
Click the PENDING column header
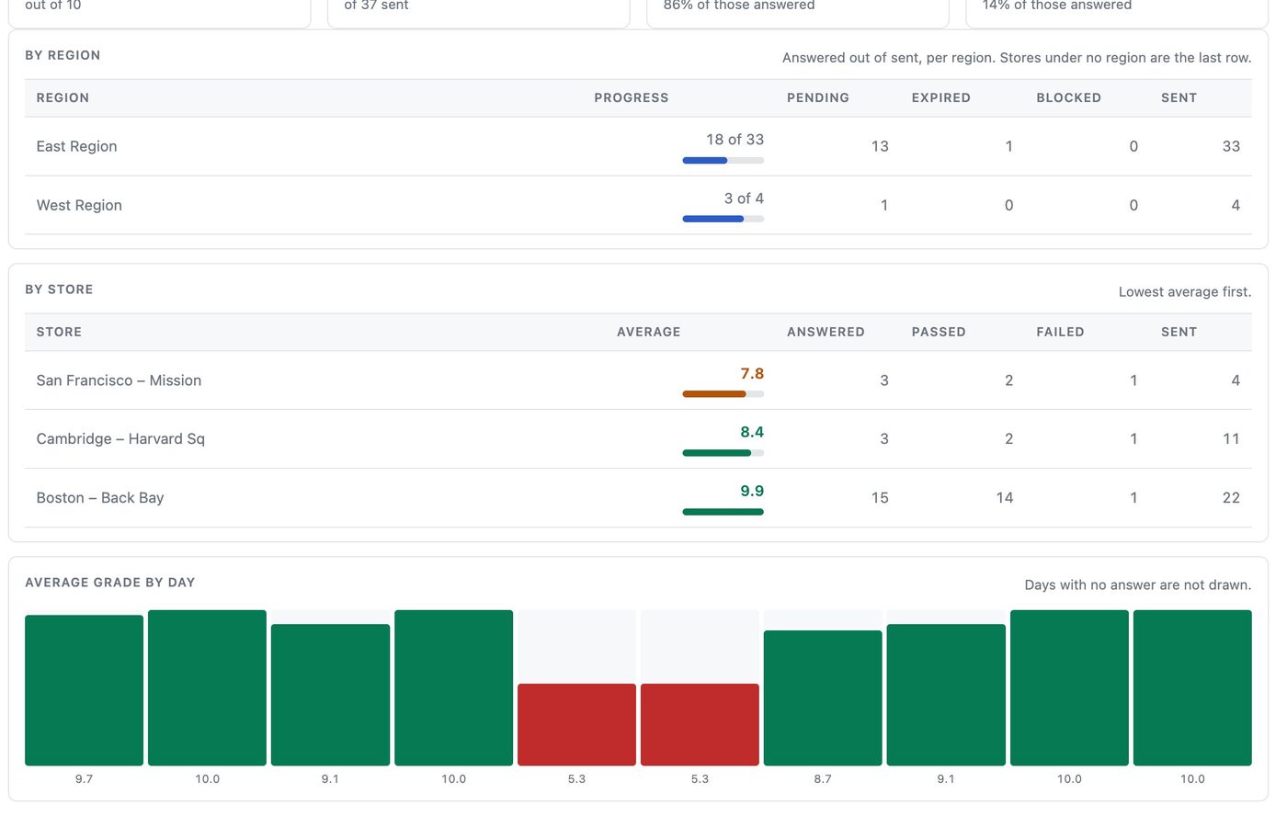coord(818,97)
